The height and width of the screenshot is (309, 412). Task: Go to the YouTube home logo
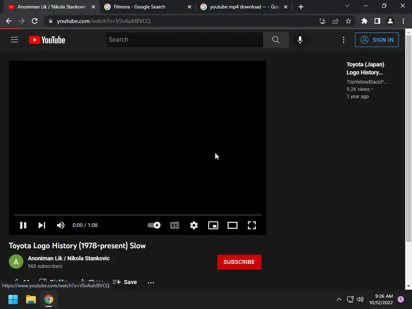(47, 40)
